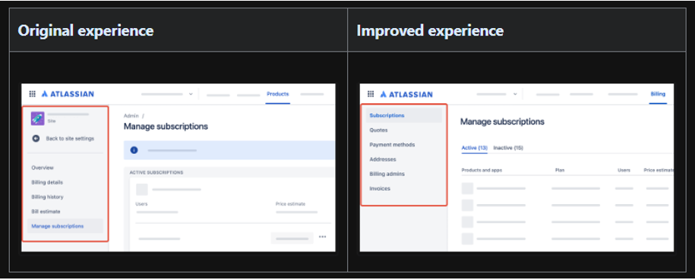This screenshot has width=695, height=280.
Task: Expand header dropdown chevron in Original experience
Action: (191, 94)
